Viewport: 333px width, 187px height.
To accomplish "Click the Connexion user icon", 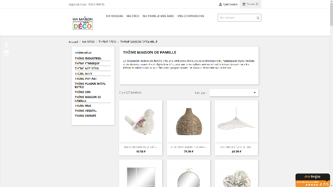I will [x=221, y=4].
